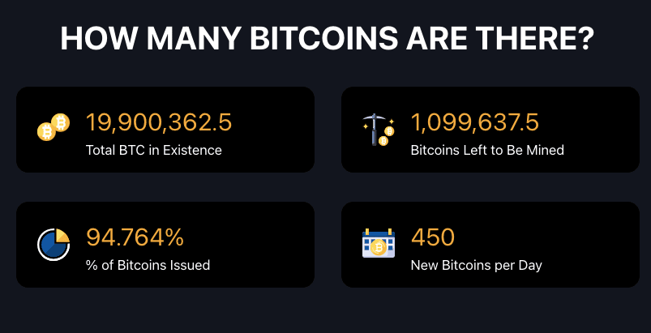
Task: Click the % of Bitcoins Issued label
Action: click(x=148, y=265)
